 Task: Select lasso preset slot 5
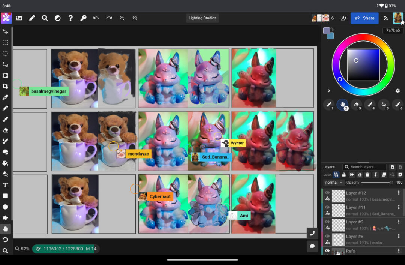click(384, 105)
